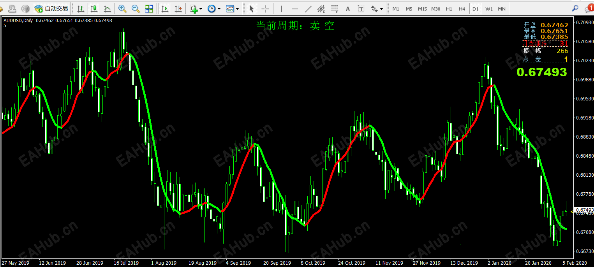
Task: Select the crosshair tool
Action: (265, 8)
